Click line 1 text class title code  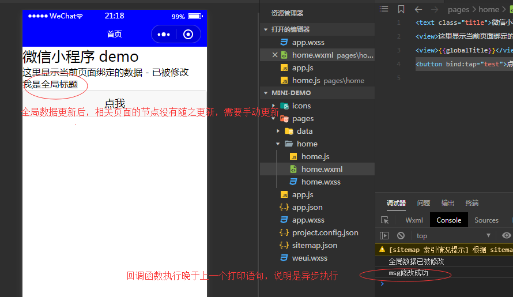pos(464,22)
